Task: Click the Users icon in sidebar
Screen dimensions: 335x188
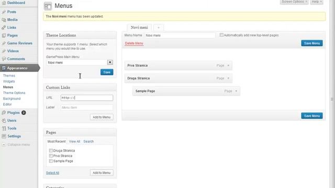Action: (4, 121)
